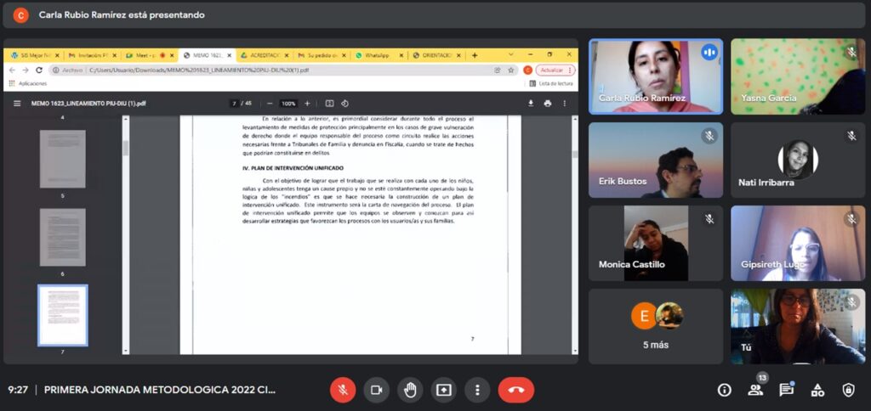The height and width of the screenshot is (411, 871).
Task: Select Yasna Garcia video tile
Action: click(797, 76)
